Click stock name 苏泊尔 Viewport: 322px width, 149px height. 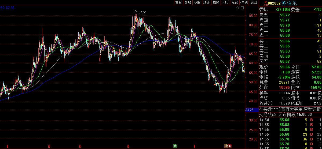pyautogui.click(x=289, y=3)
